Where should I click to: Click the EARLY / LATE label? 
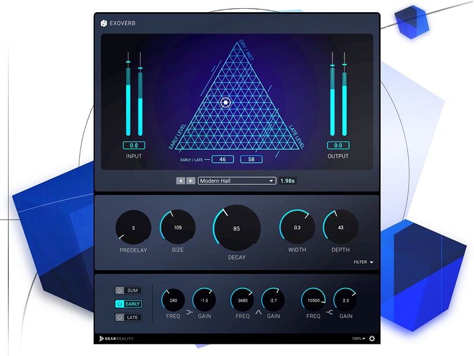pyautogui.click(x=192, y=160)
